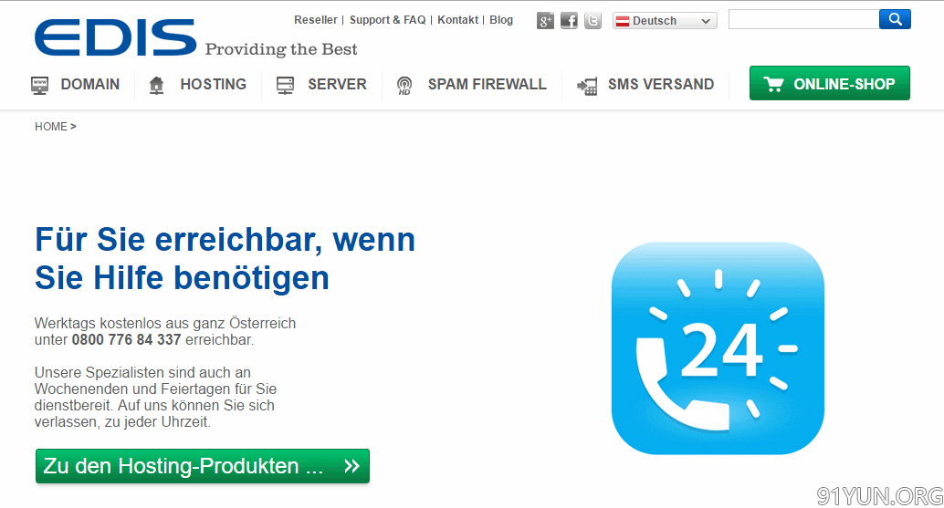Image resolution: width=944 pixels, height=508 pixels.
Task: Click the monitor icon beside Domain
Action: pyautogui.click(x=40, y=85)
